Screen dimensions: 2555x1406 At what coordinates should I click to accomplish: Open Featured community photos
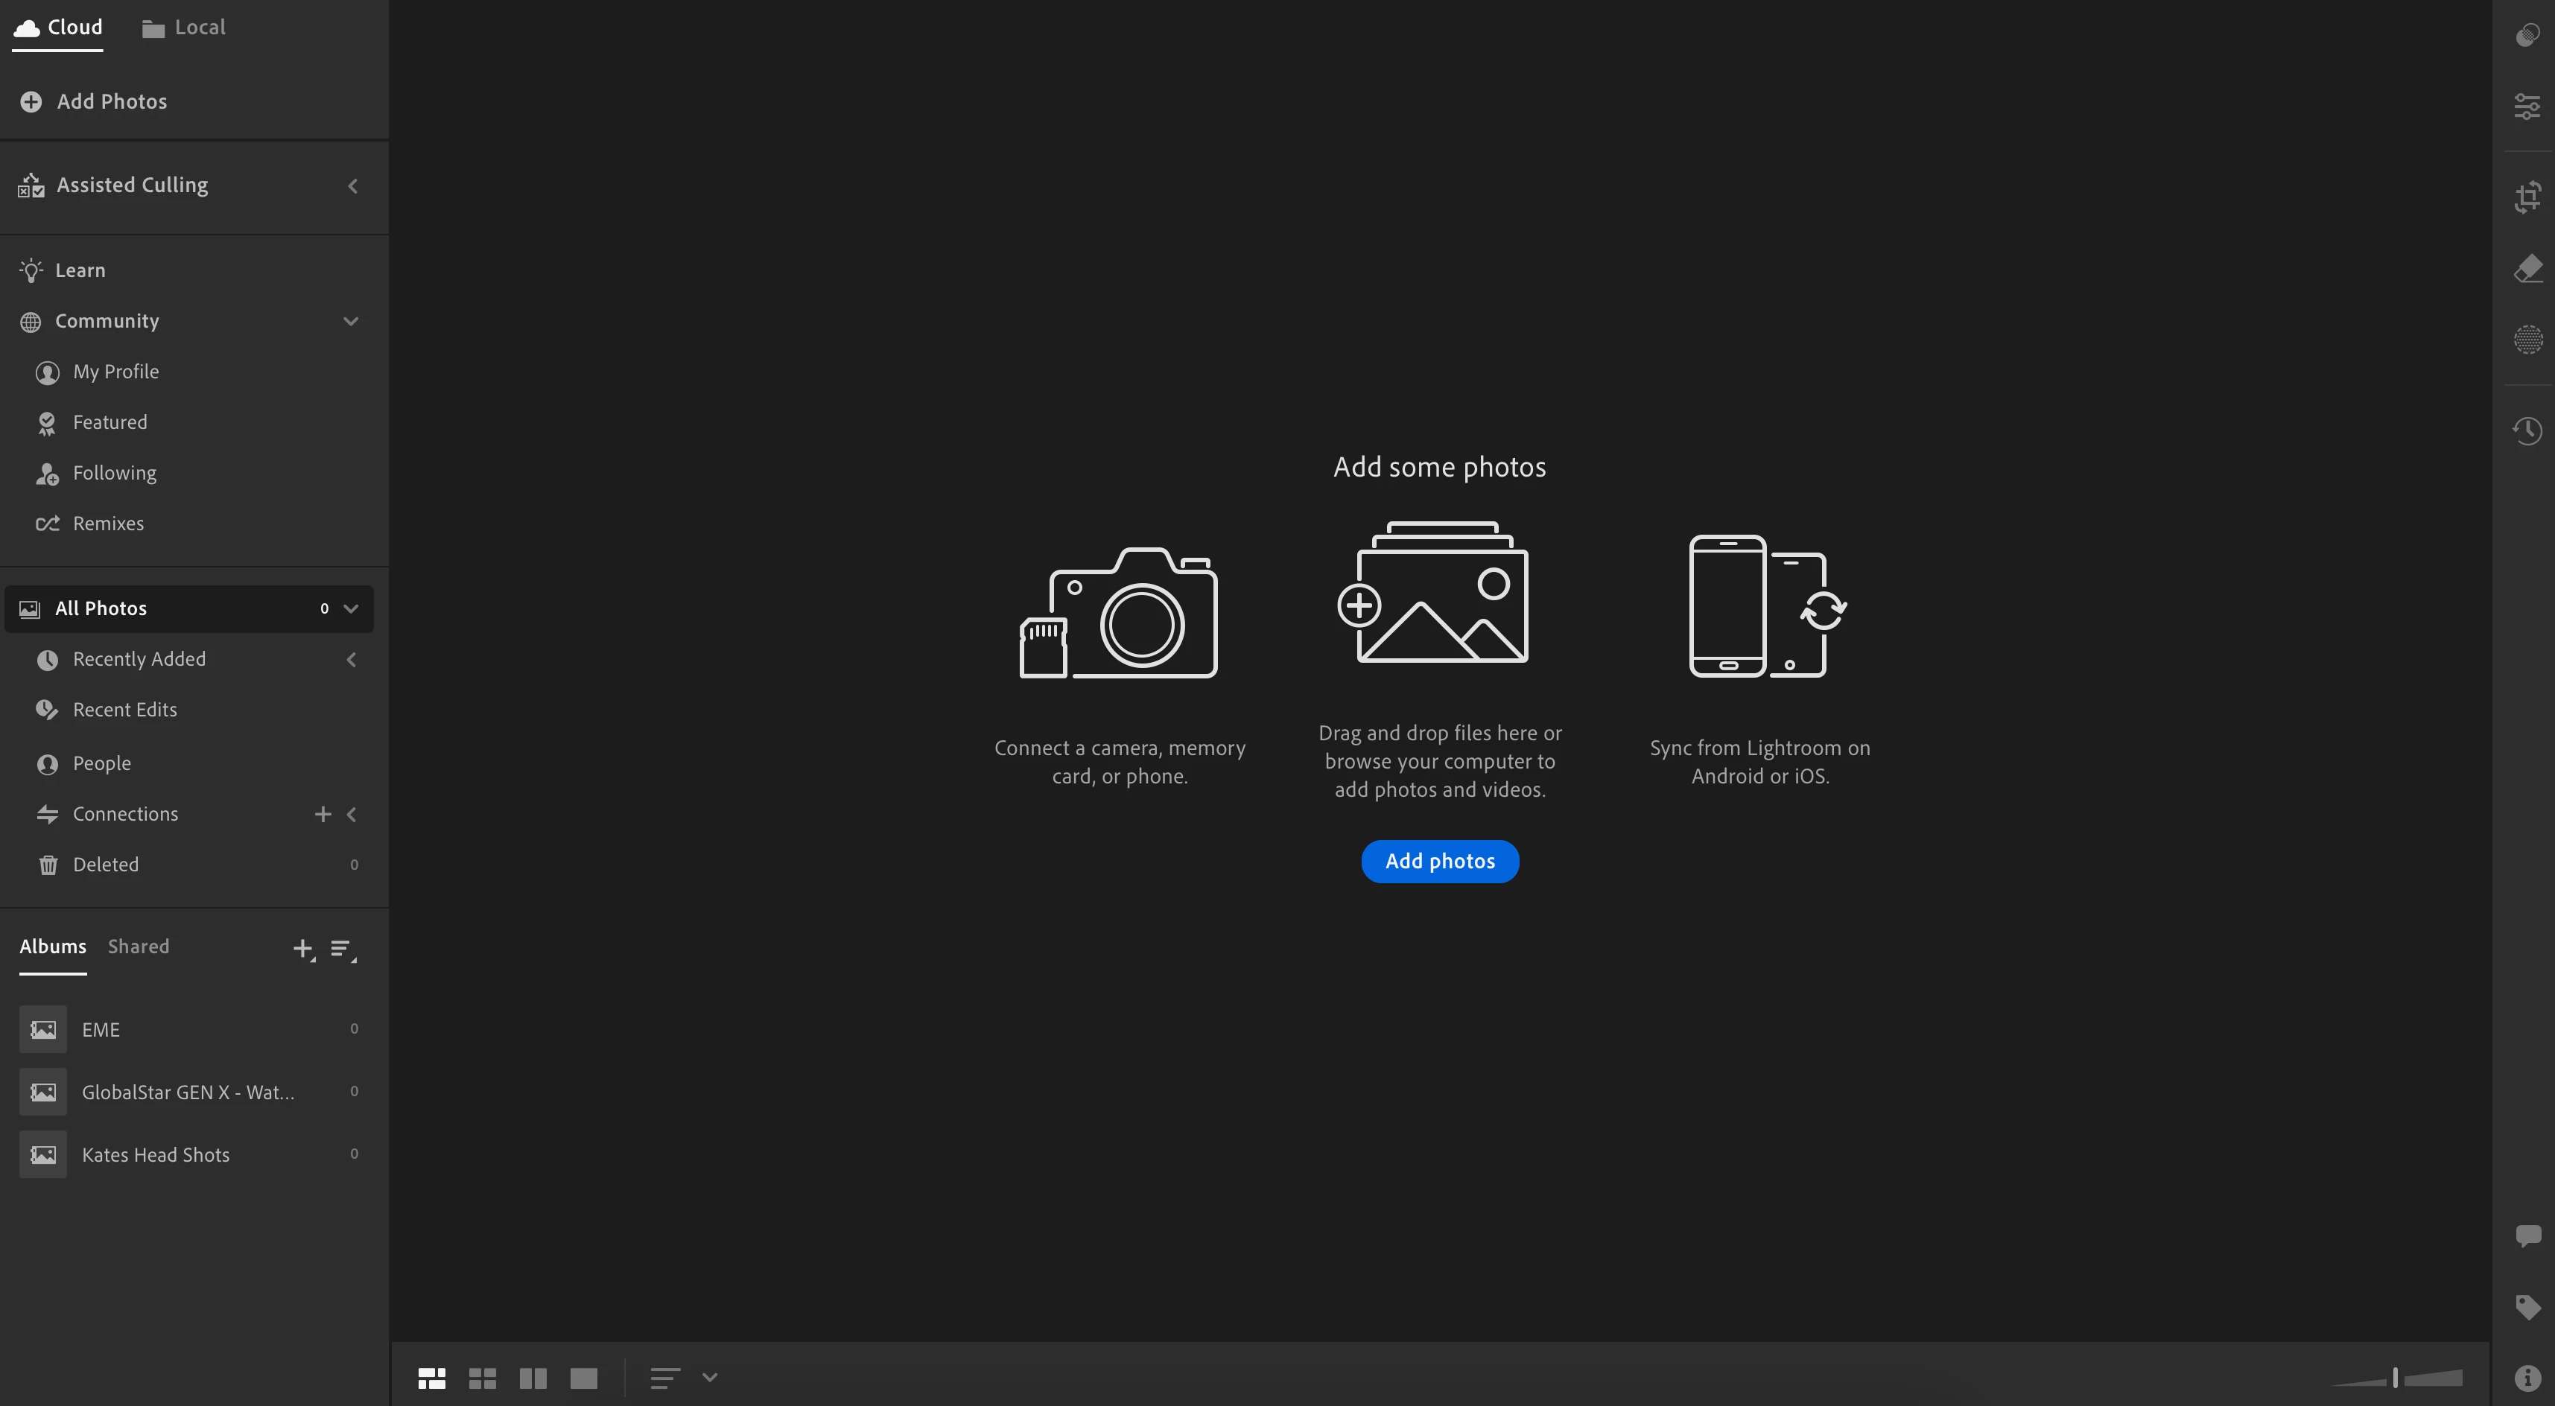click(109, 422)
